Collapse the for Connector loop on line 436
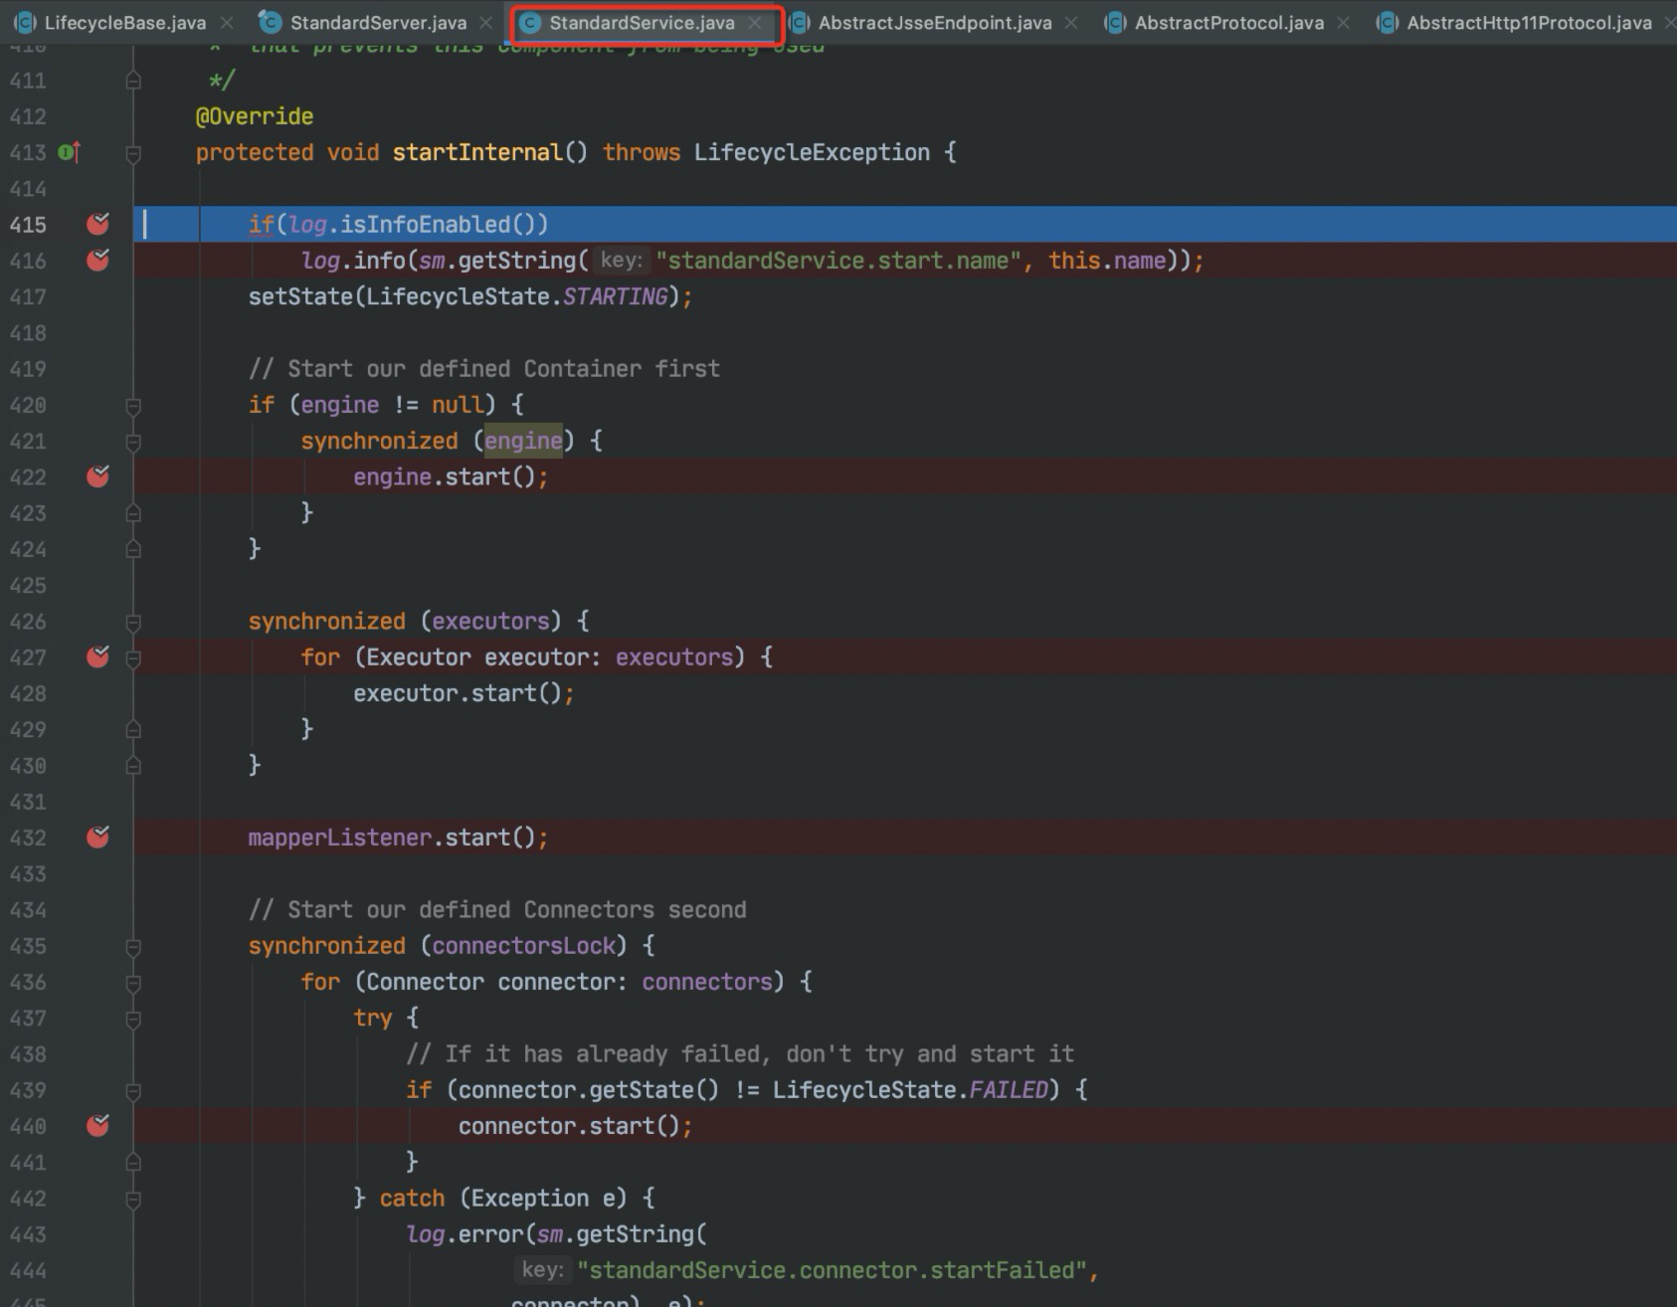The image size is (1677, 1307). (x=133, y=983)
